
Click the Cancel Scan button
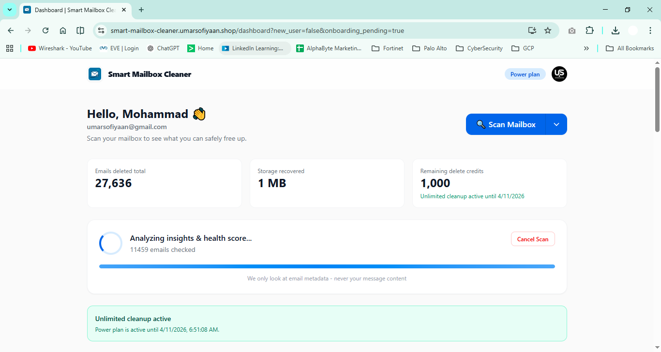[x=533, y=239]
